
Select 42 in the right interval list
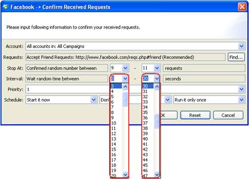pyautogui.click(x=148, y=149)
